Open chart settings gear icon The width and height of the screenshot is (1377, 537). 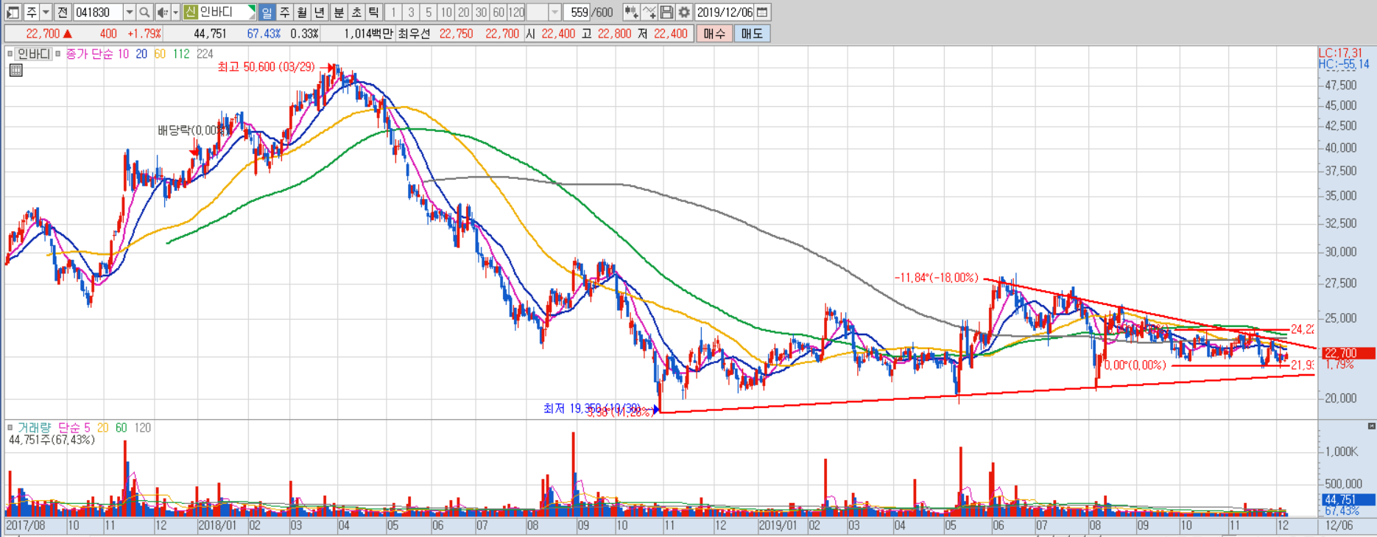point(684,12)
